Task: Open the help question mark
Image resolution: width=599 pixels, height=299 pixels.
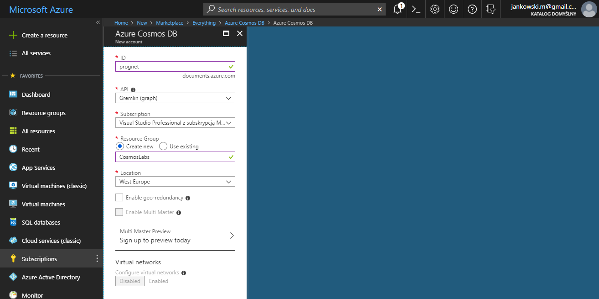Action: [x=472, y=9]
